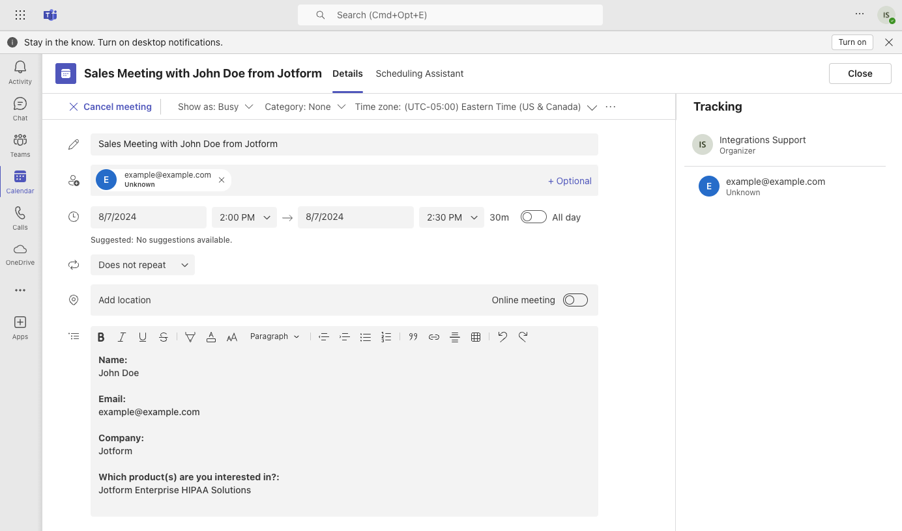Open the IS profile avatar
Image resolution: width=902 pixels, height=531 pixels.
pyautogui.click(x=886, y=15)
